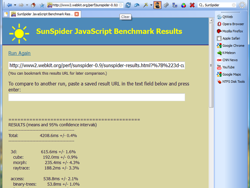The width and height of the screenshot is (250, 188).
Task: Click the loading spinner icon at the toolbar end
Action: 242,5
